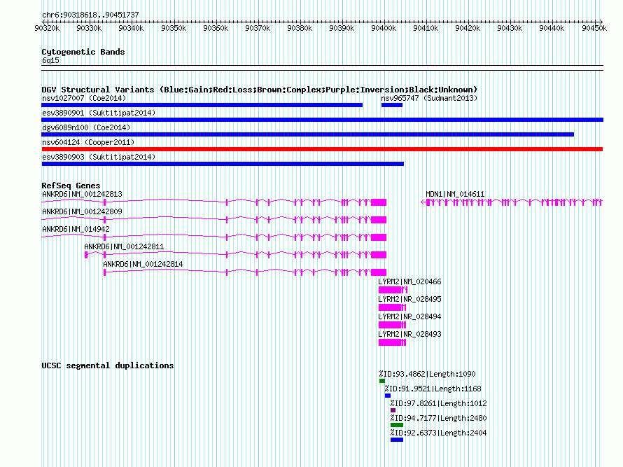
Task: Click the %ID:91.9521|Length:1168 label
Action: pos(433,389)
